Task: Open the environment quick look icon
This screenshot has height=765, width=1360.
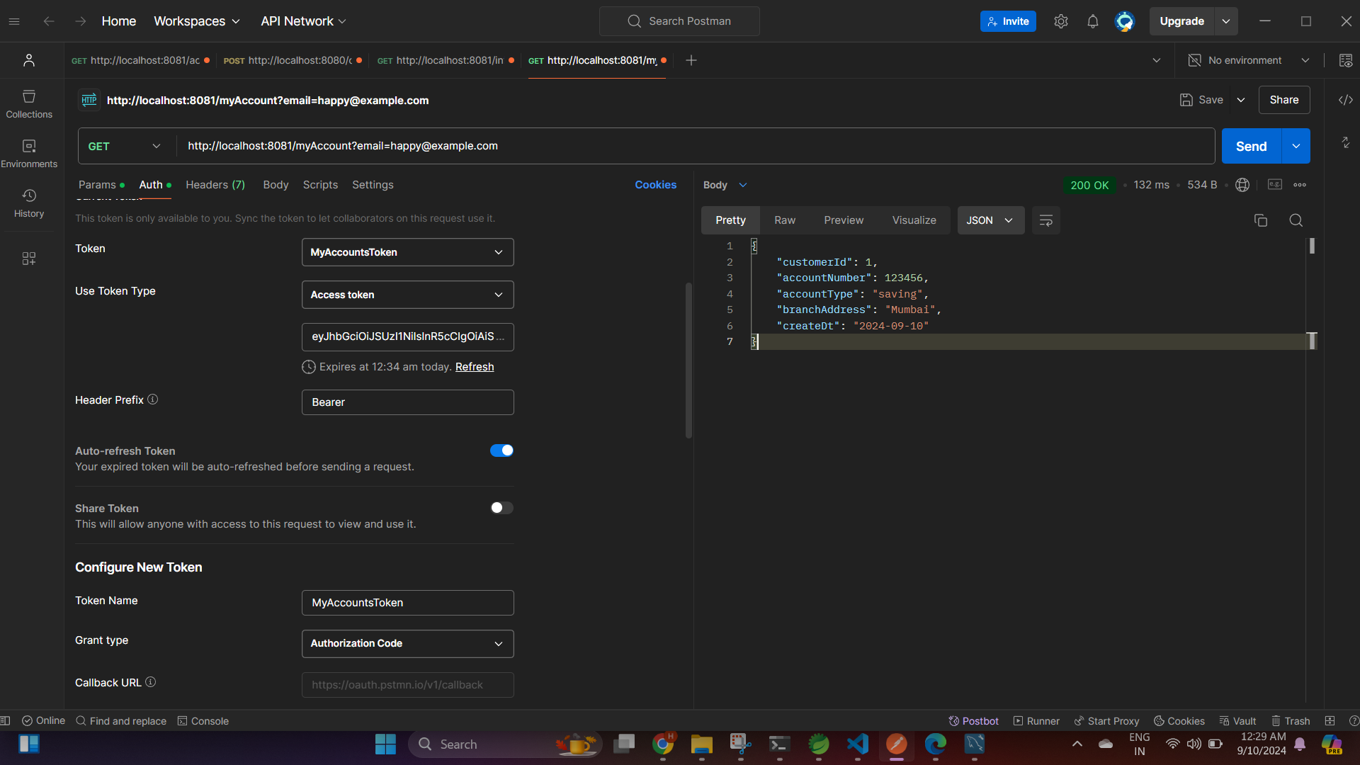Action: 1345,60
